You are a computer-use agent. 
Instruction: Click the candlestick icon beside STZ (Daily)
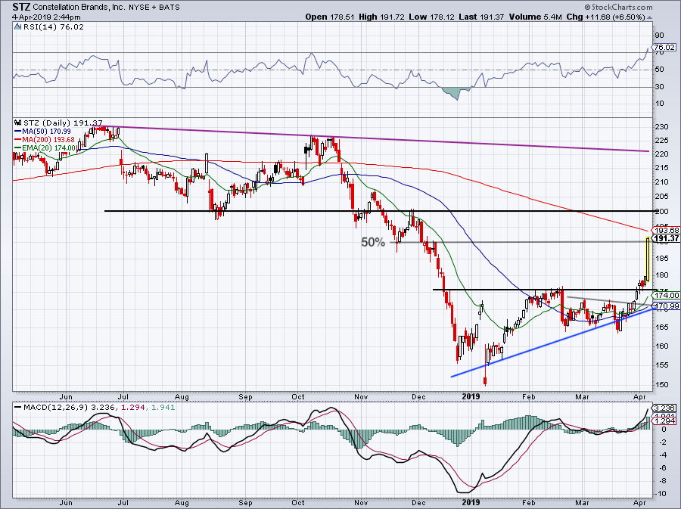tap(18, 123)
